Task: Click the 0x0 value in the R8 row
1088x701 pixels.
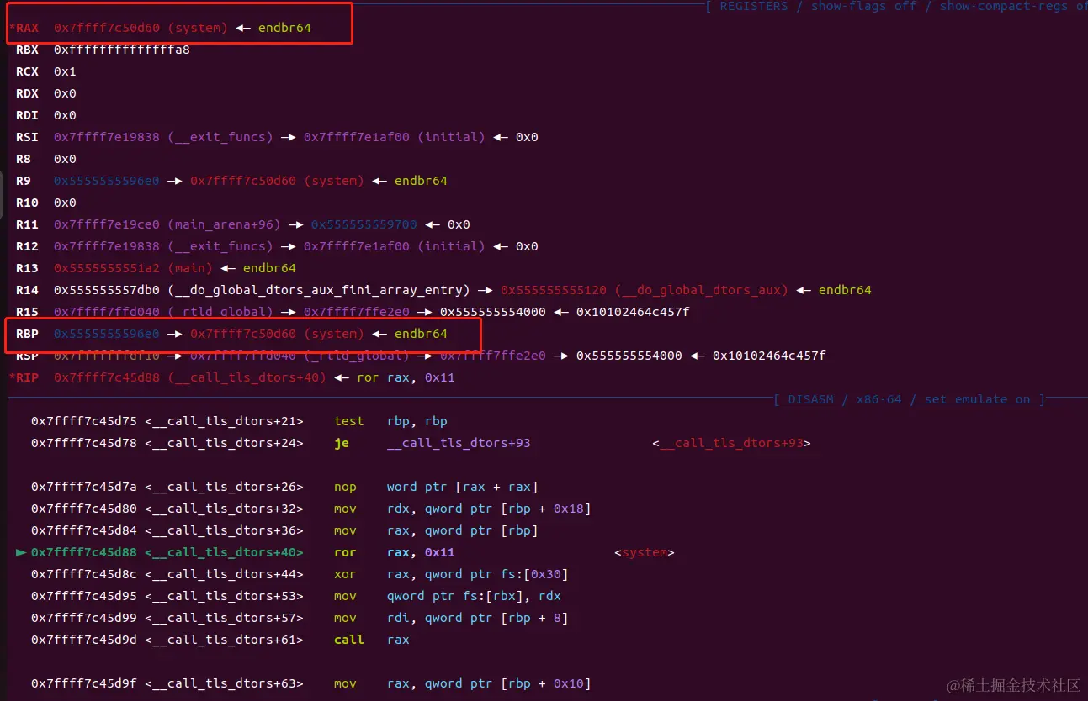Action: pos(65,159)
